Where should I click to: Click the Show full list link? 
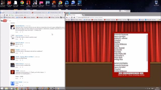(x=123, y=75)
